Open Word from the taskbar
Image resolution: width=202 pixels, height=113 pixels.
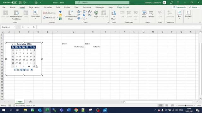click(x=69, y=110)
